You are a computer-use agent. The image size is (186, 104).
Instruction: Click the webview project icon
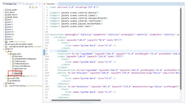[6, 83]
